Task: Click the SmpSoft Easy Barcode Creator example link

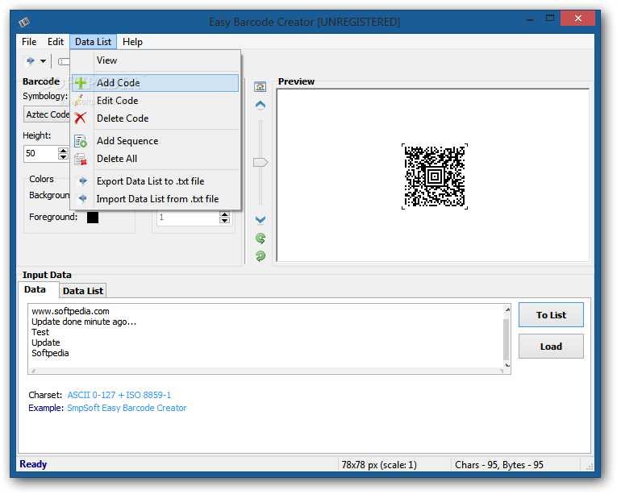Action: (127, 408)
